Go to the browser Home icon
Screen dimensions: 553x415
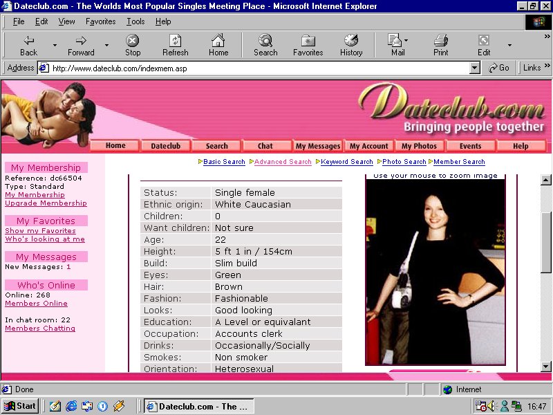(x=218, y=46)
